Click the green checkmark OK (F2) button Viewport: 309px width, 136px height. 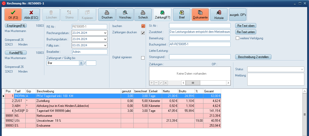pos(13,15)
